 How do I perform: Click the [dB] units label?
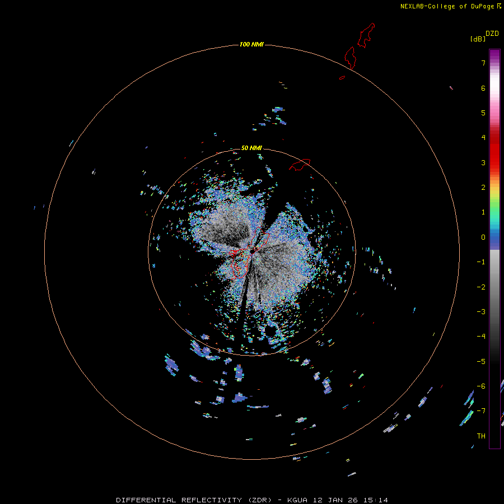tap(478, 39)
